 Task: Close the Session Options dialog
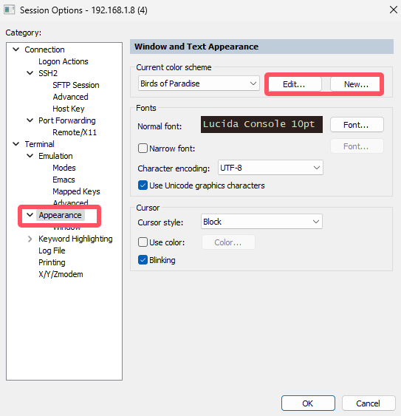coord(394,10)
